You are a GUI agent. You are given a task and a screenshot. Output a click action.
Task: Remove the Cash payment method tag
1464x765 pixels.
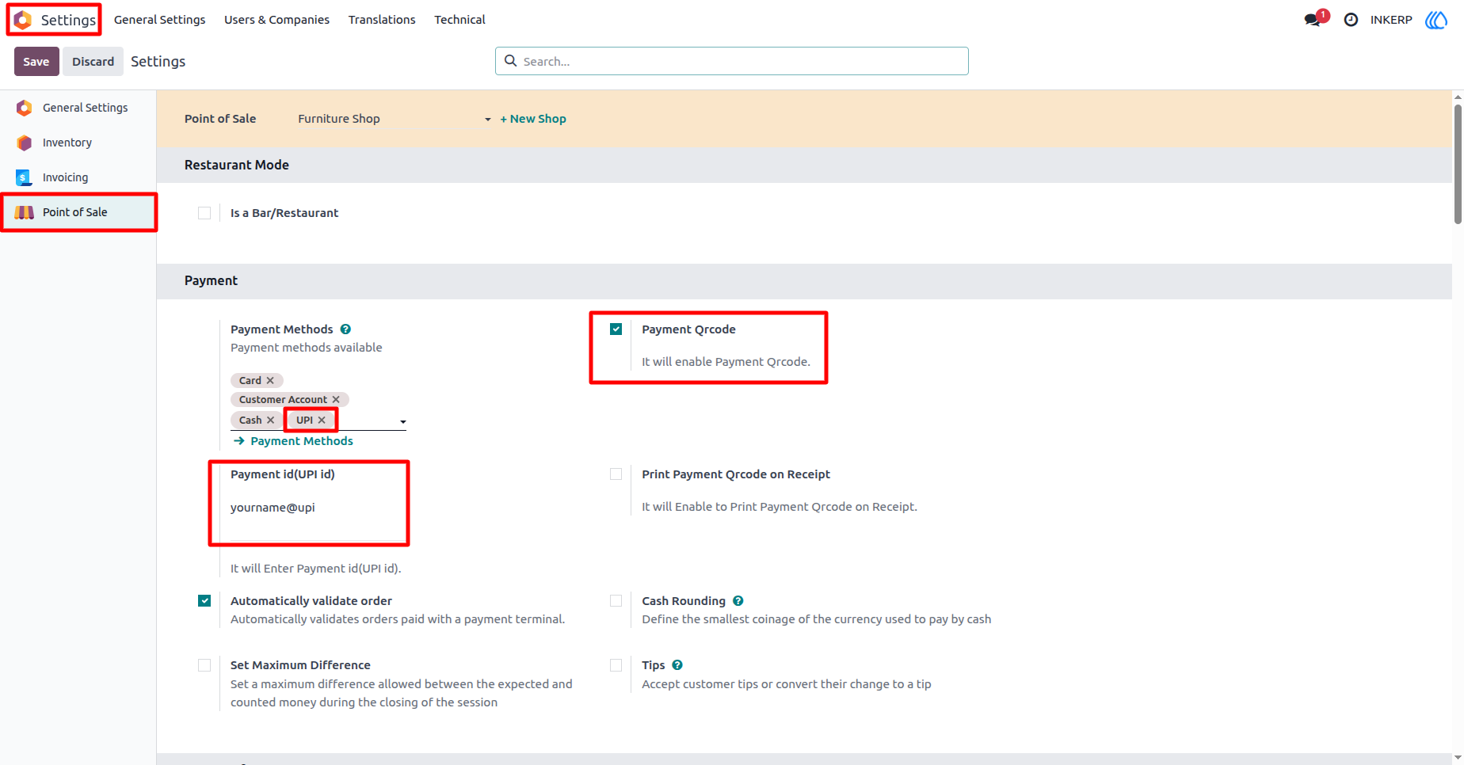[x=270, y=421]
